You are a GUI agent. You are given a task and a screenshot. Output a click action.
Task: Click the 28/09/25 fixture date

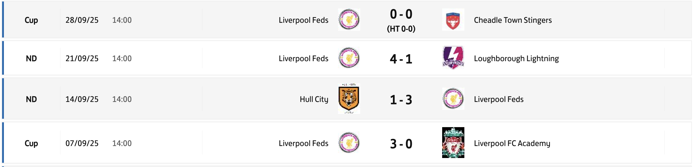[82, 20]
